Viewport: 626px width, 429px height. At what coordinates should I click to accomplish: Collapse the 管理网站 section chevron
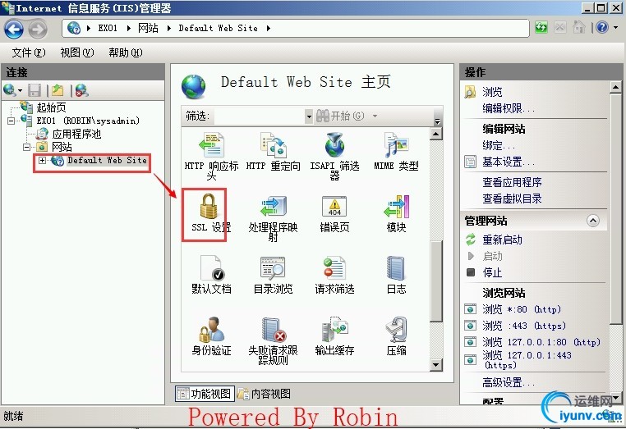click(593, 221)
